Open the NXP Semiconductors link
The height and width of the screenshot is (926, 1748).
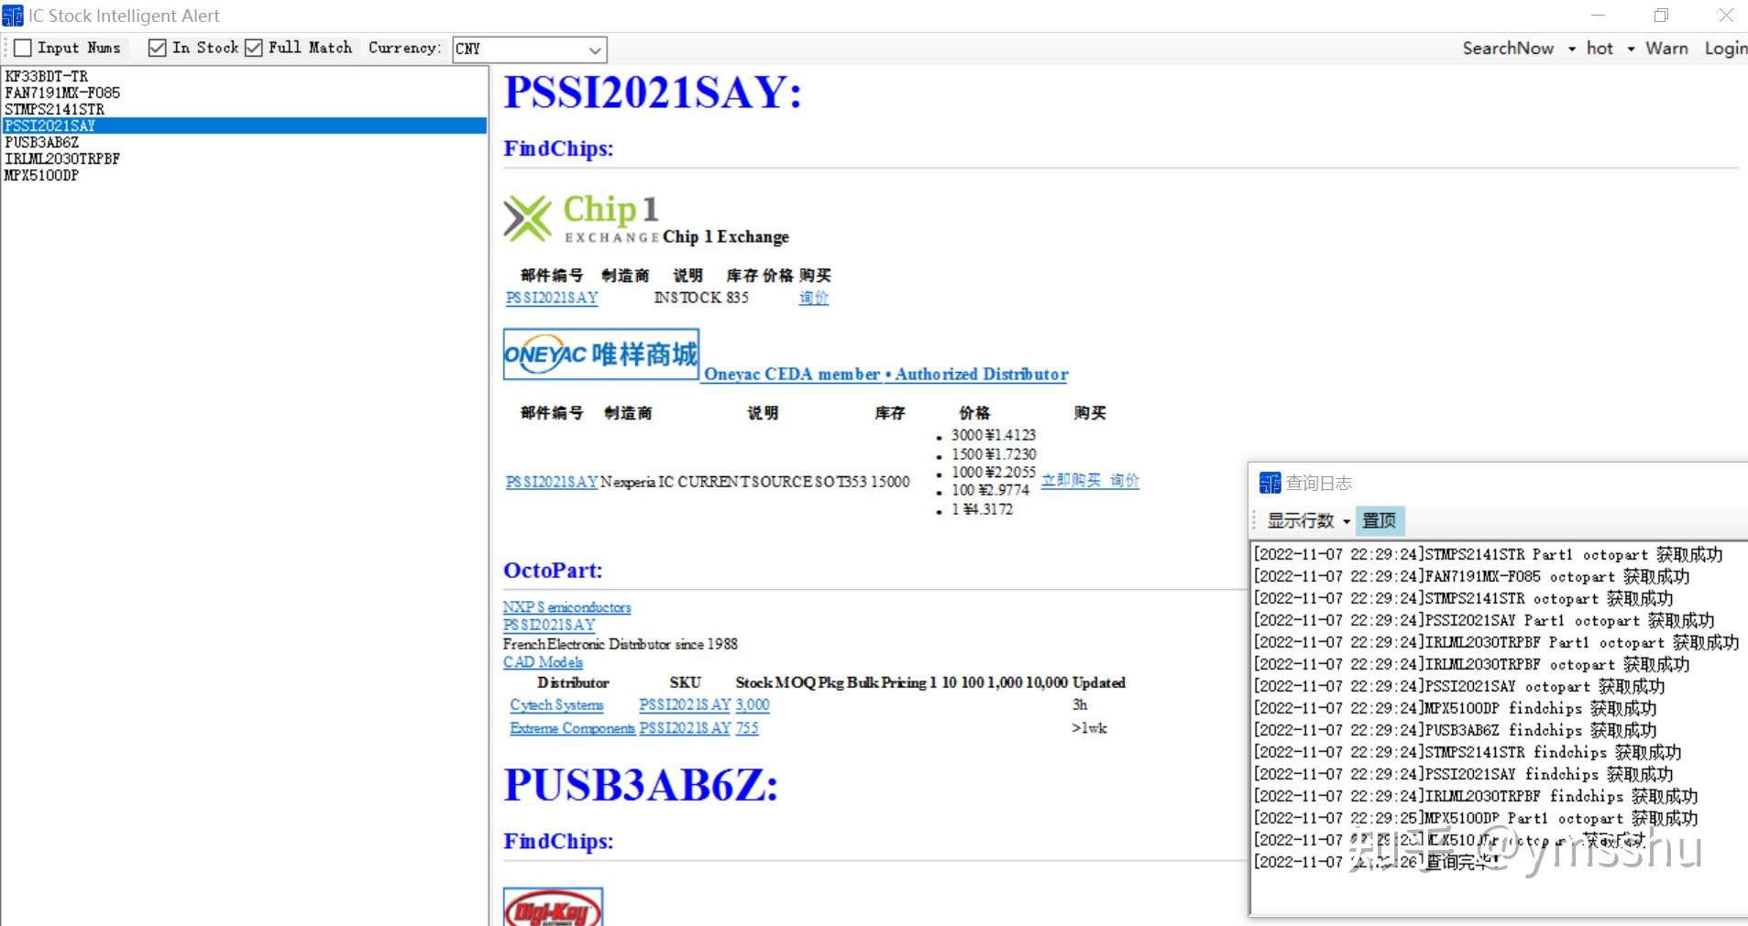tap(566, 606)
